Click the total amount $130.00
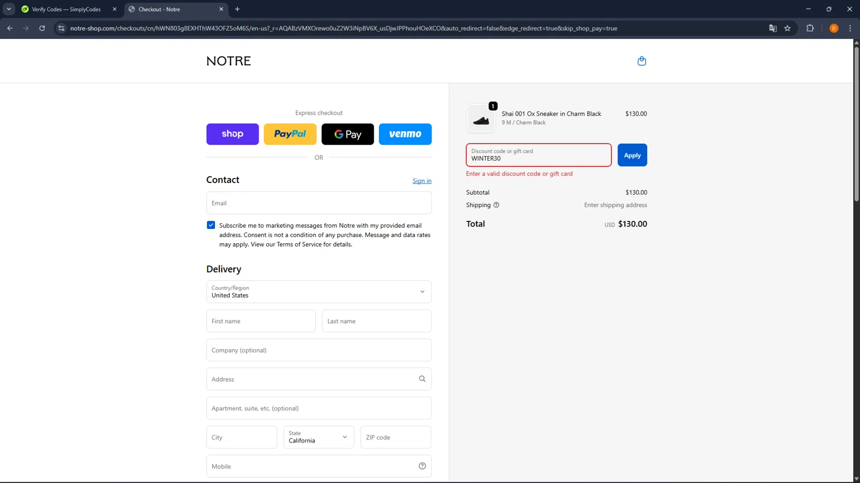 click(632, 224)
